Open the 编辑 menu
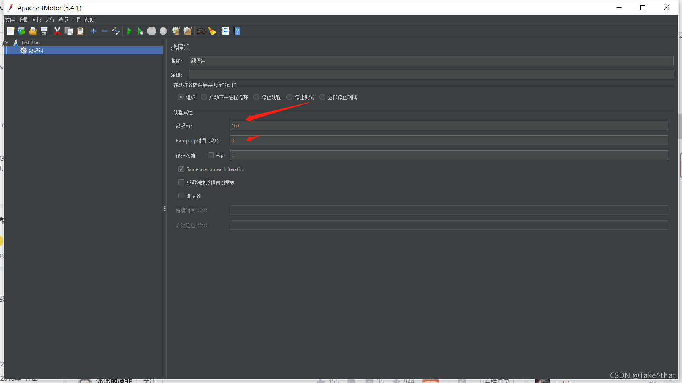The image size is (682, 383). pos(23,20)
